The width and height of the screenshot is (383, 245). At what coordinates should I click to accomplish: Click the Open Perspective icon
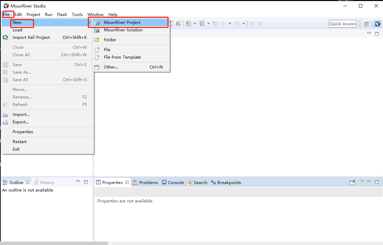coord(366,24)
